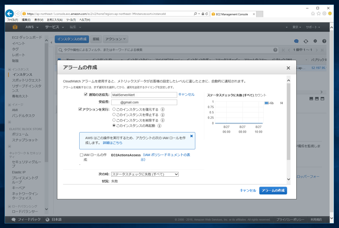This screenshot has width=339, height=228.
Task: Click the AWS cube logo icon
Action: [15, 27]
